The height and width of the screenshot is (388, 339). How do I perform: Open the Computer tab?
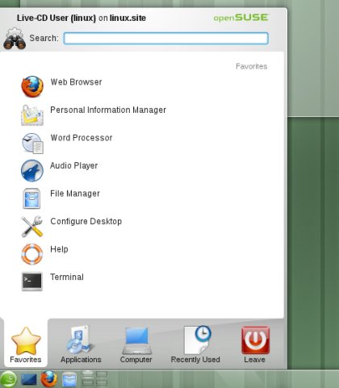[136, 345]
